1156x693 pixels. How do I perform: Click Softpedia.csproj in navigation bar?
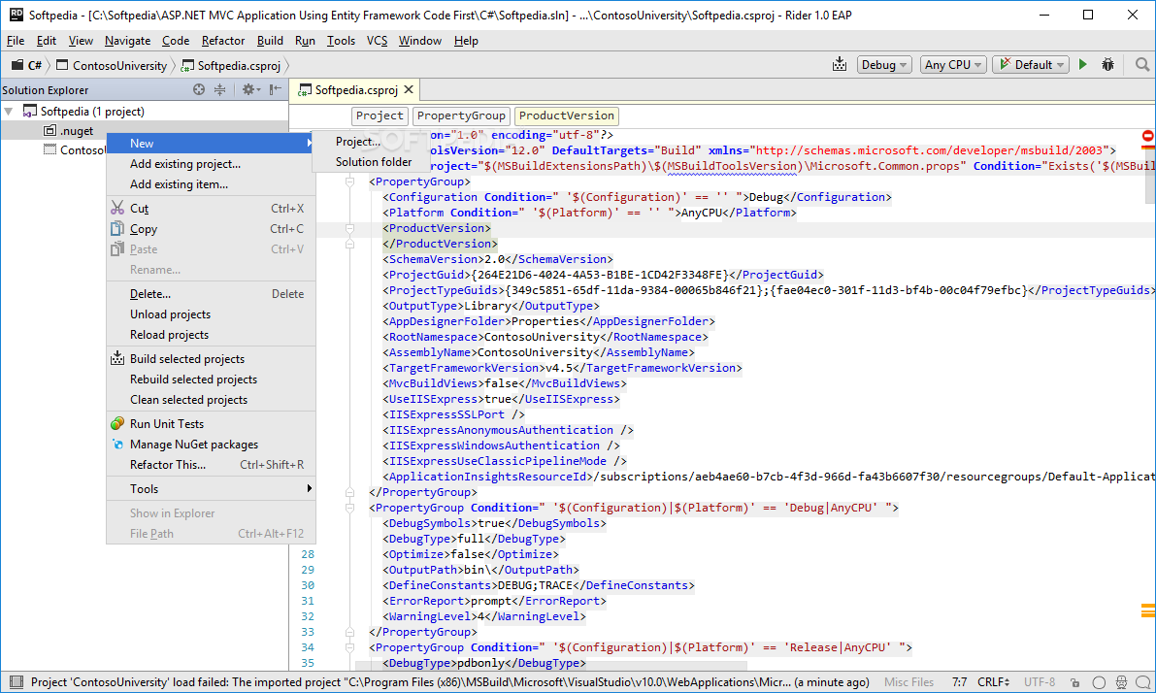pos(232,66)
